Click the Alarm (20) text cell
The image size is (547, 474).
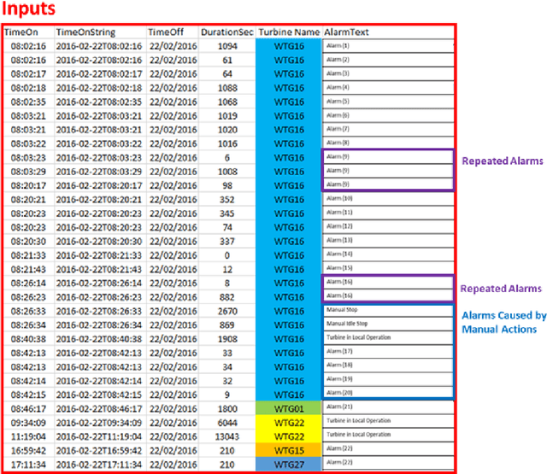click(x=388, y=393)
